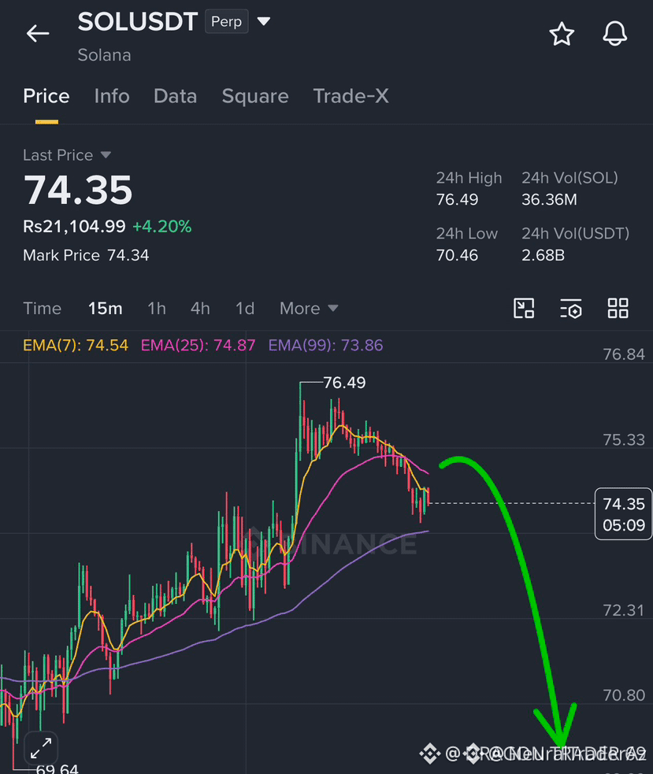Tap the Solana subtitle under symbol
Screen dimensions: 653x774
pyautogui.click(x=104, y=55)
